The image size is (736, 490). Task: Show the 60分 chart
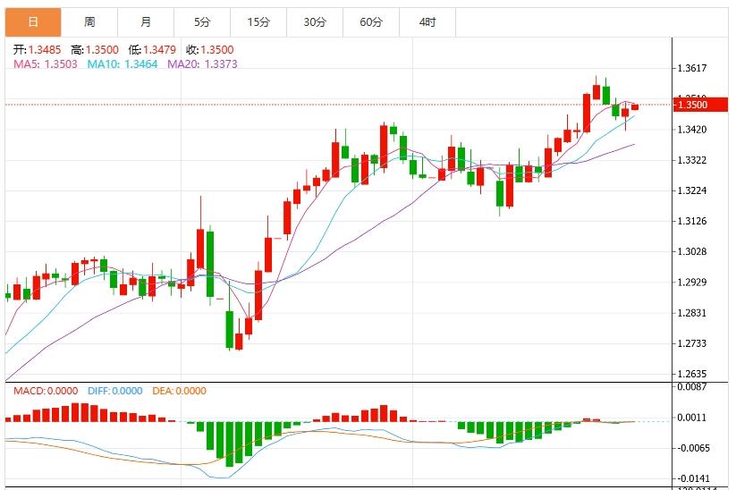click(371, 21)
